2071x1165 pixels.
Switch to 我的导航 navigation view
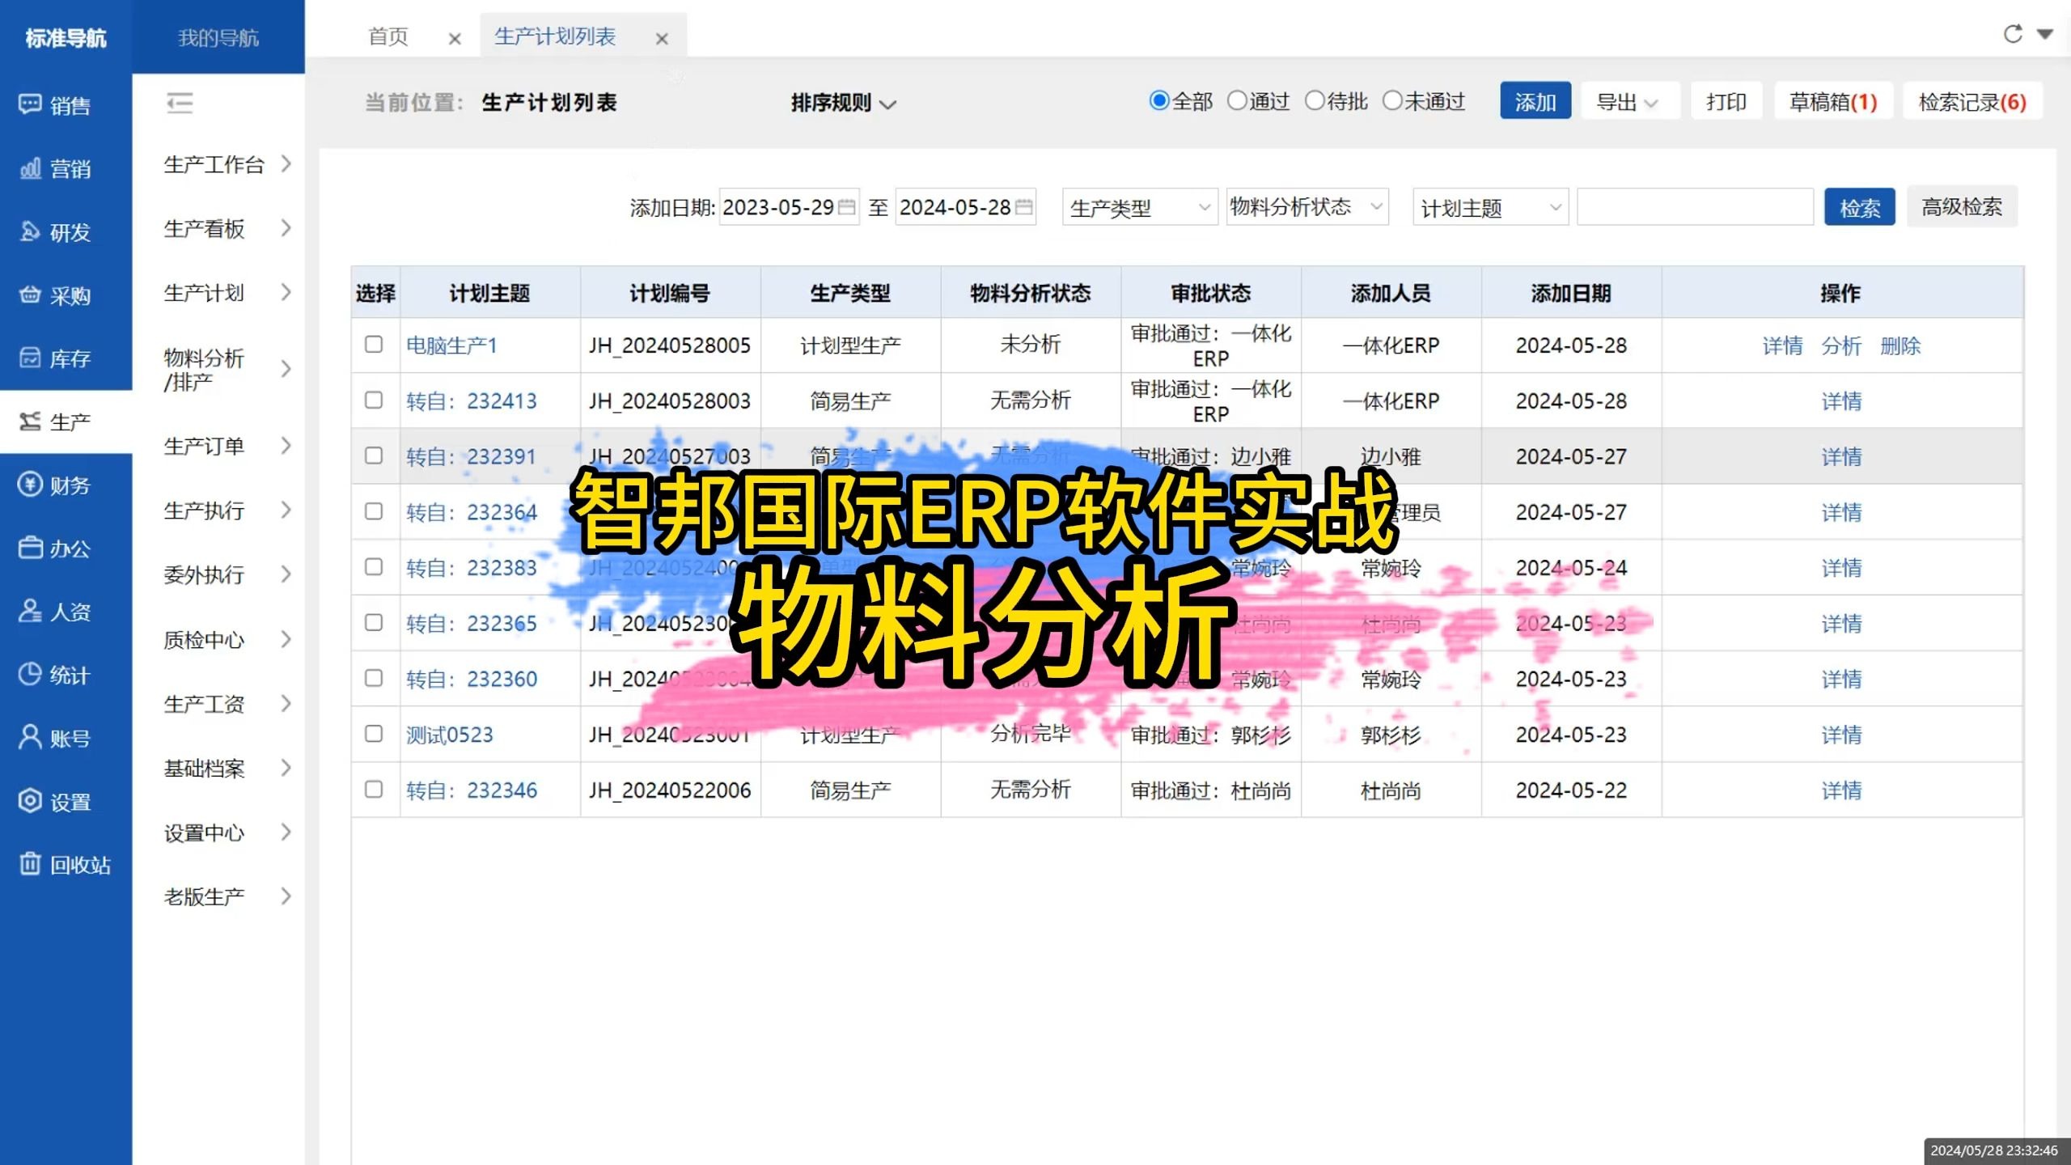(218, 37)
